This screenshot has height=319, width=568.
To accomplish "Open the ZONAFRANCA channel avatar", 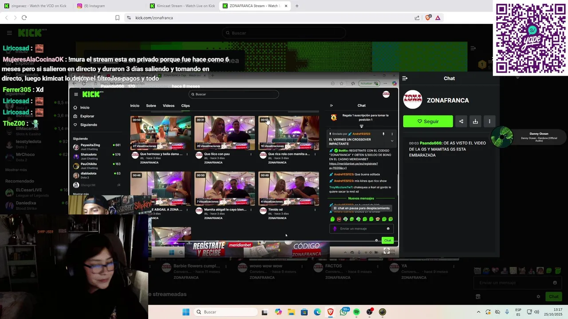I will click(x=413, y=99).
